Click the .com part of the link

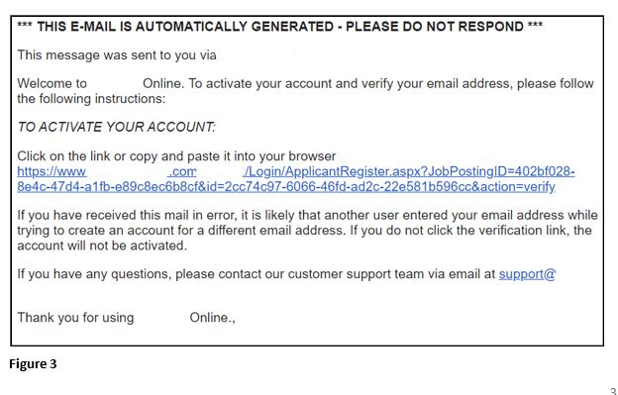[x=181, y=171]
